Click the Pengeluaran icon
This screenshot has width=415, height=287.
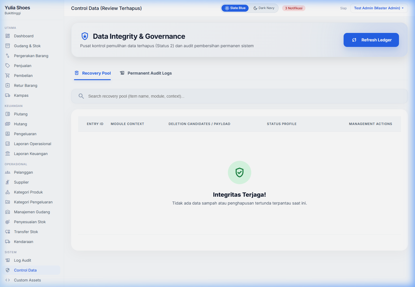pos(8,134)
